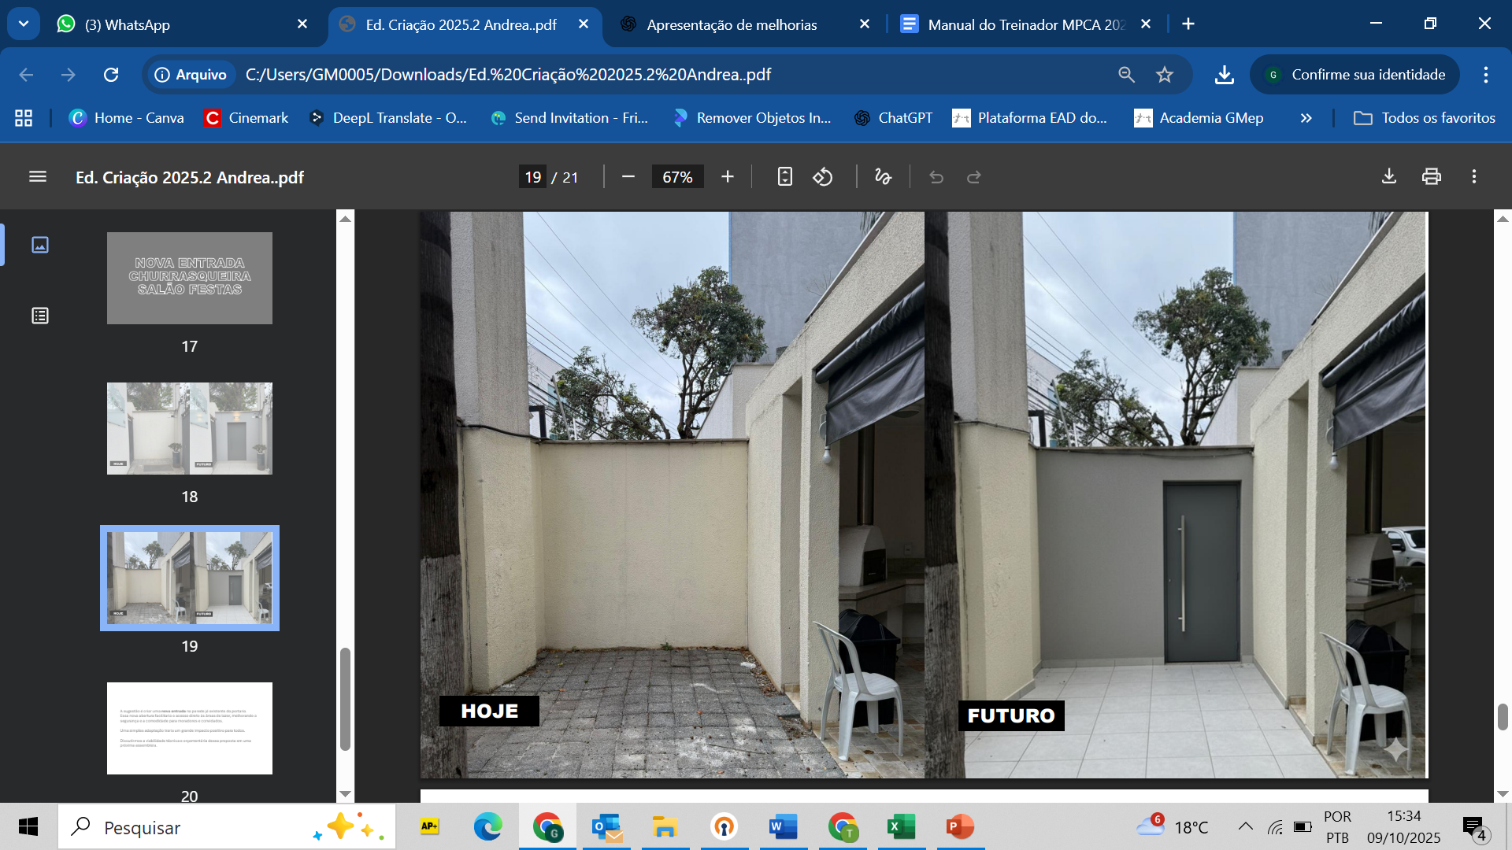
Task: Click the zoom out minus button
Action: tap(628, 177)
